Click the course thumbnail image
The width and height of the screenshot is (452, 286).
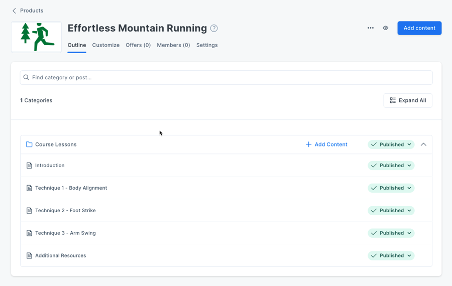[37, 37]
